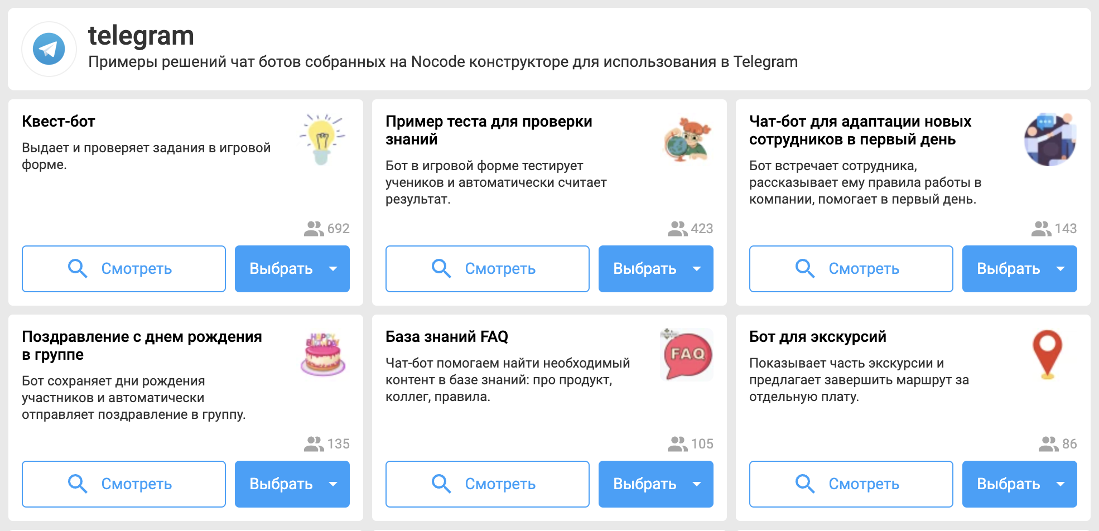The height and width of the screenshot is (531, 1099).
Task: Open the Бот для экскурсий card title
Action: tap(817, 337)
